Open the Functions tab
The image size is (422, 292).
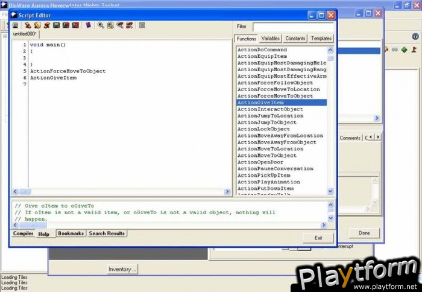tap(246, 39)
